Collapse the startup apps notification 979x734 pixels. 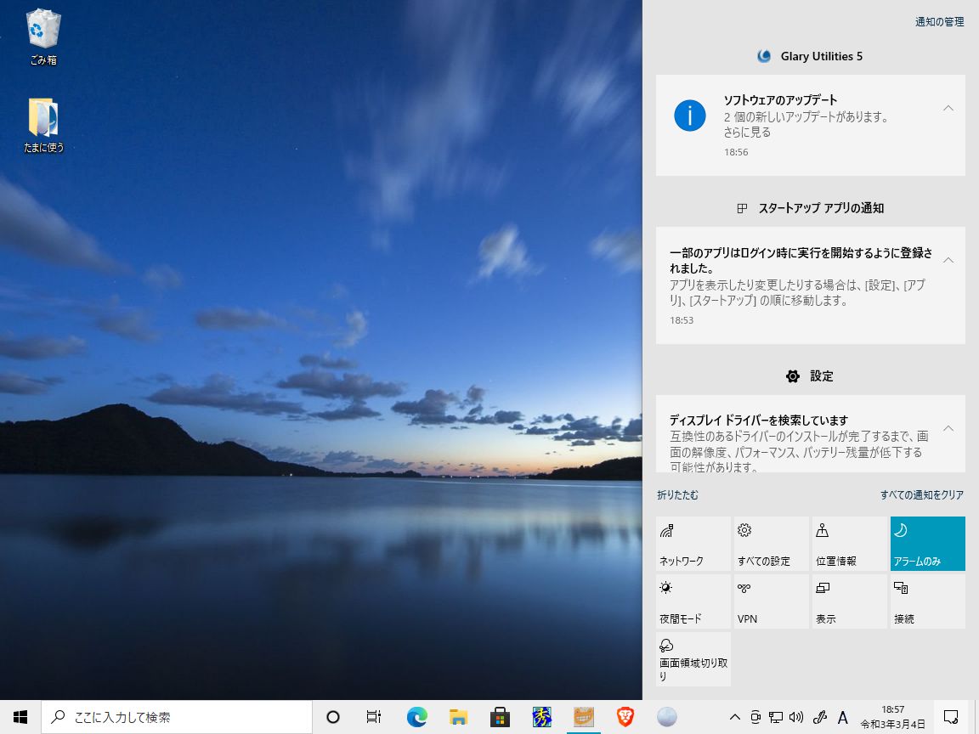948,261
